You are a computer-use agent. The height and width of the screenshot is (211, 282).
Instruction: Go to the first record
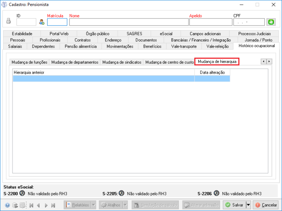[31, 205]
